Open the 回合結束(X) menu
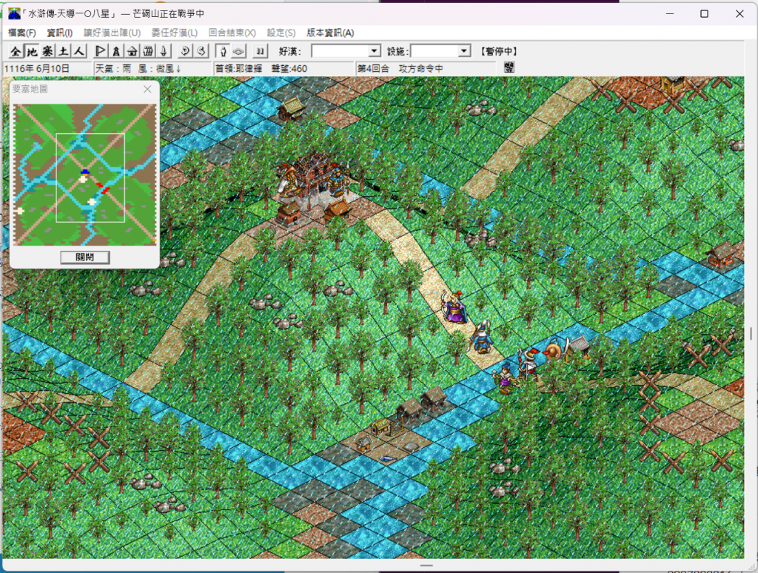 (232, 33)
